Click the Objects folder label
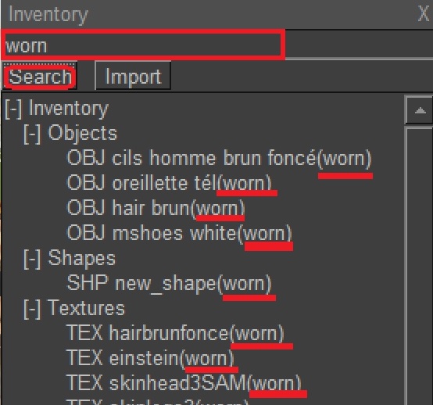 (82, 134)
